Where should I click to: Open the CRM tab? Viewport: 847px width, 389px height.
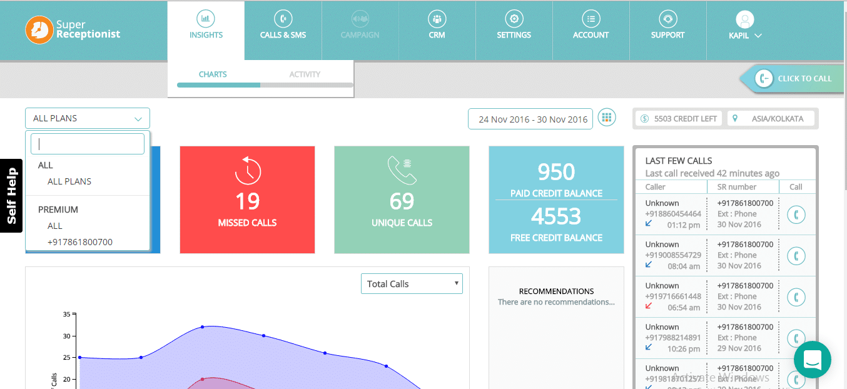coord(437,30)
